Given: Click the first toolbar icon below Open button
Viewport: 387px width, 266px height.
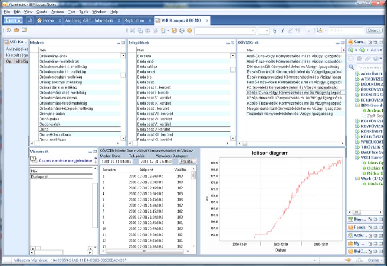Looking at the screenshot, I should (9, 30).
